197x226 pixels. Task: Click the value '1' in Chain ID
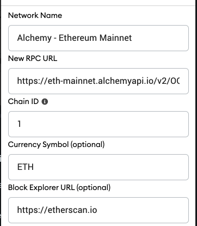(19, 124)
